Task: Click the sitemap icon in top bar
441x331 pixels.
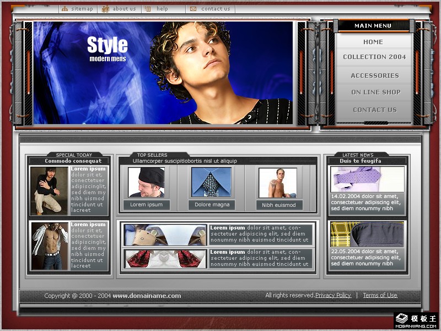Action: (x=64, y=9)
